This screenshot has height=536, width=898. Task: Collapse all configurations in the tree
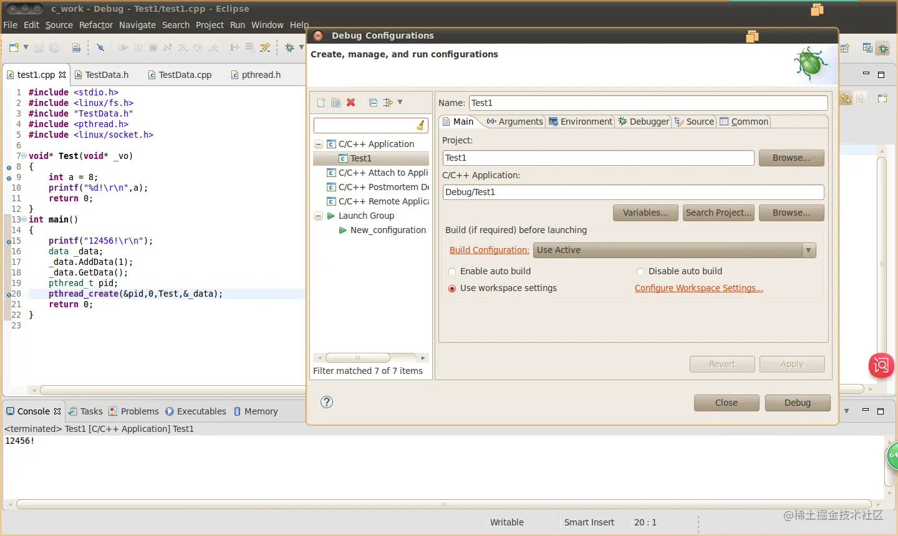tap(373, 103)
